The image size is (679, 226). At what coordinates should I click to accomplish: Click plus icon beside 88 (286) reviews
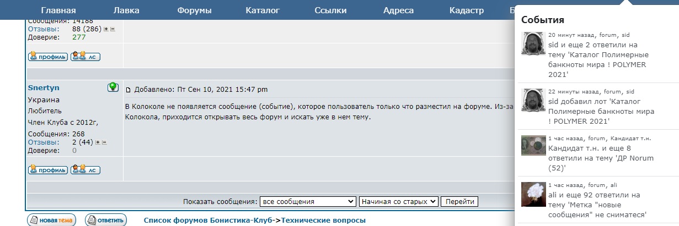(106, 29)
